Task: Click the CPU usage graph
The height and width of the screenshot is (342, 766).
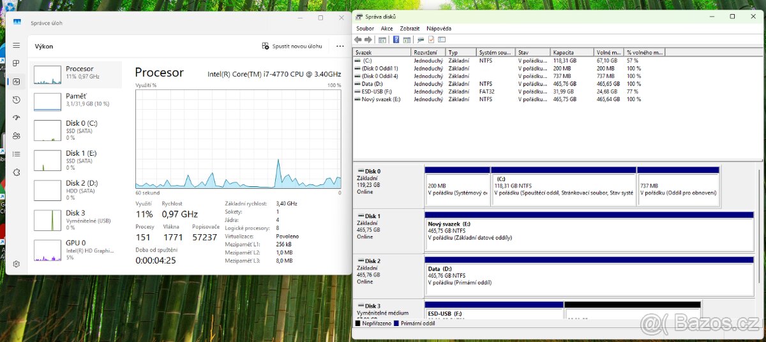Action: click(238, 138)
